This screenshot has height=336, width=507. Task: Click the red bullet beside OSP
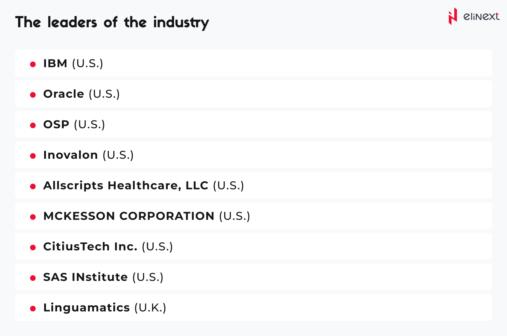(x=33, y=125)
